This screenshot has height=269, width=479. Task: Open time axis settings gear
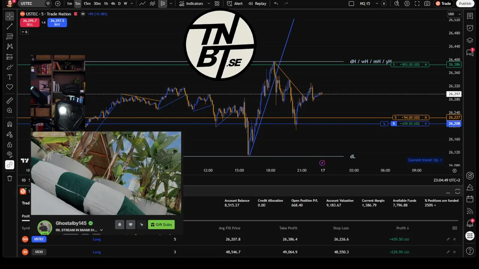454,170
